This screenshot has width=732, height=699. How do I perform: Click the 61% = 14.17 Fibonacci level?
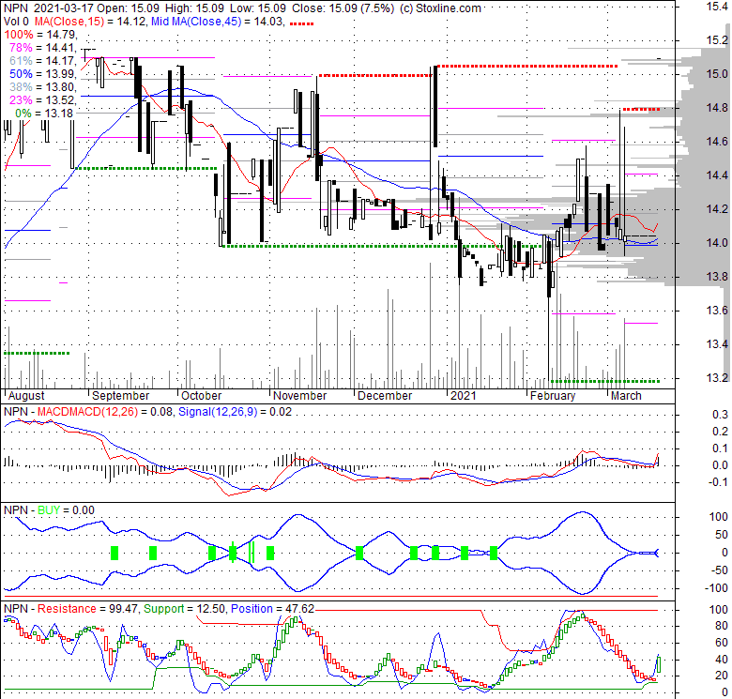(43, 61)
